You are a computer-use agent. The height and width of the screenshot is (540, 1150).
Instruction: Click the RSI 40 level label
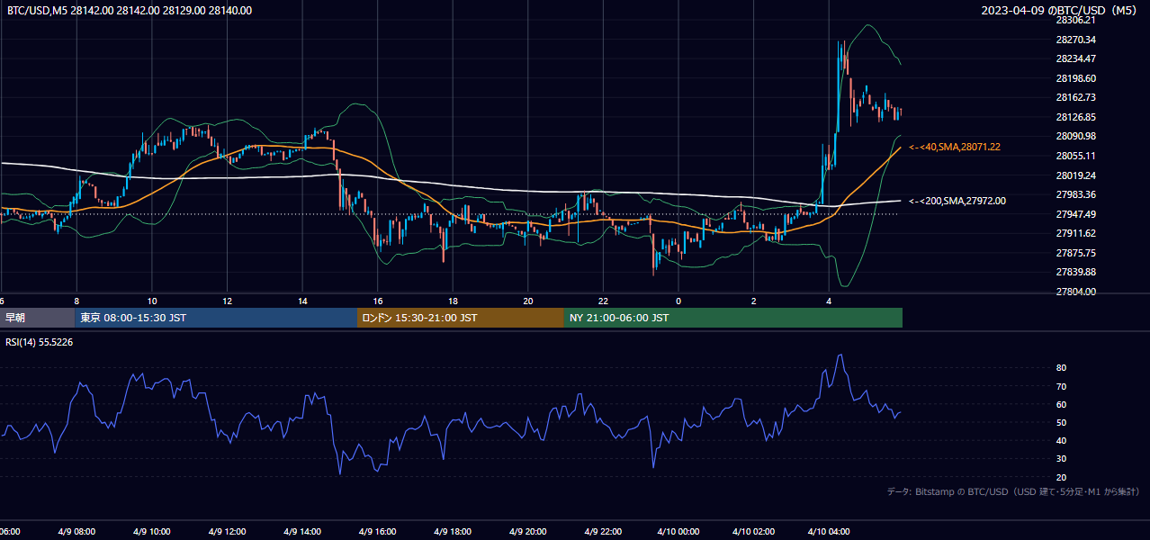pyautogui.click(x=1061, y=440)
